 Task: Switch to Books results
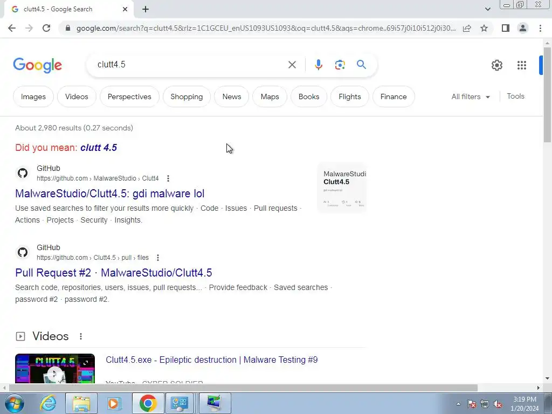(x=309, y=96)
